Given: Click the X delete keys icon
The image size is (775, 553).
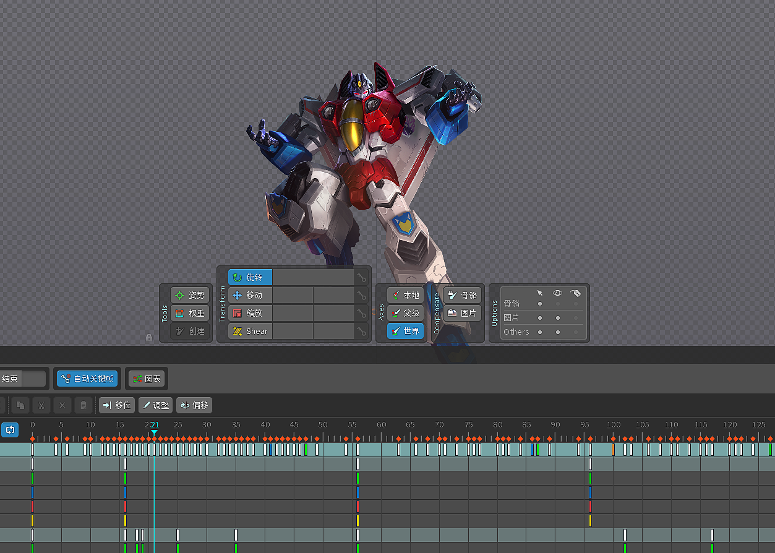Looking at the screenshot, I should 62,405.
